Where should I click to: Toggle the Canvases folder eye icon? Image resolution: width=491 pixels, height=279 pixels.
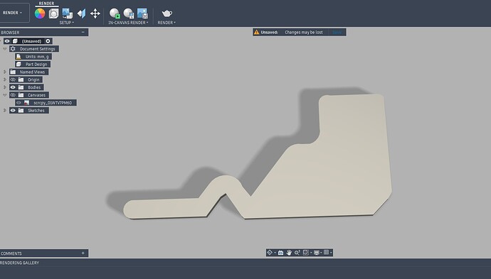13,95
